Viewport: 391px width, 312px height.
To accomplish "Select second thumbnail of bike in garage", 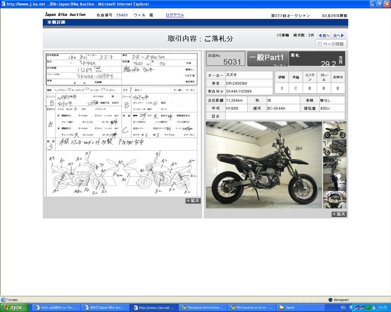I will coord(335,147).
